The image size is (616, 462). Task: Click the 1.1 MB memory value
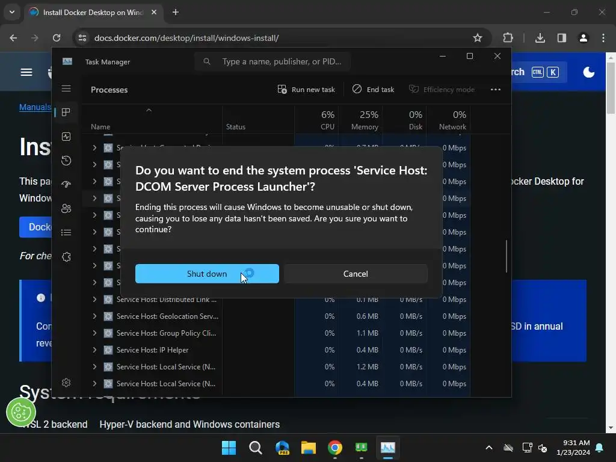368,333
